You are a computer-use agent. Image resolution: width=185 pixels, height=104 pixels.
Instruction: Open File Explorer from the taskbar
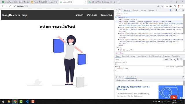pyautogui.click(x=9, y=101)
